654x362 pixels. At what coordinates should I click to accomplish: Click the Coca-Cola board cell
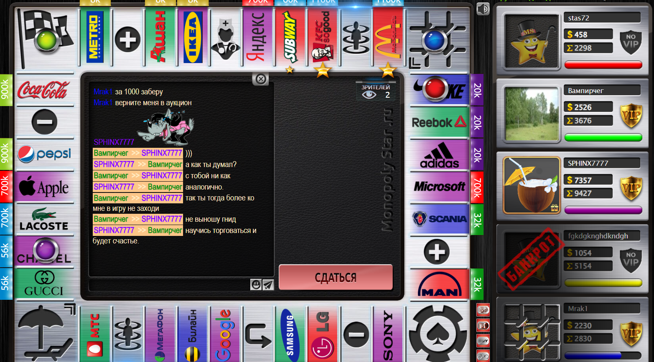44,90
